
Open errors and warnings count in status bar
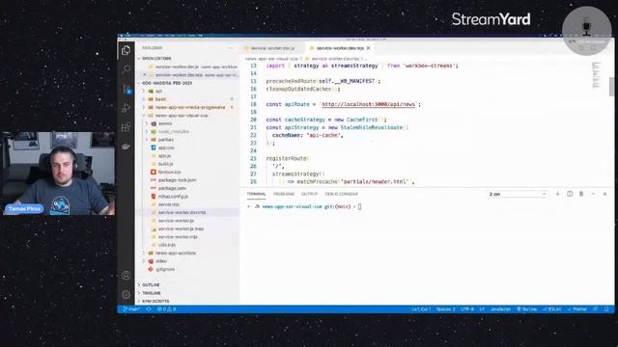[166, 309]
